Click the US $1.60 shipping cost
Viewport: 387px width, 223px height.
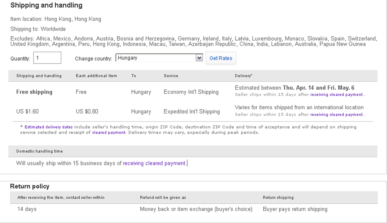[x=28, y=112]
